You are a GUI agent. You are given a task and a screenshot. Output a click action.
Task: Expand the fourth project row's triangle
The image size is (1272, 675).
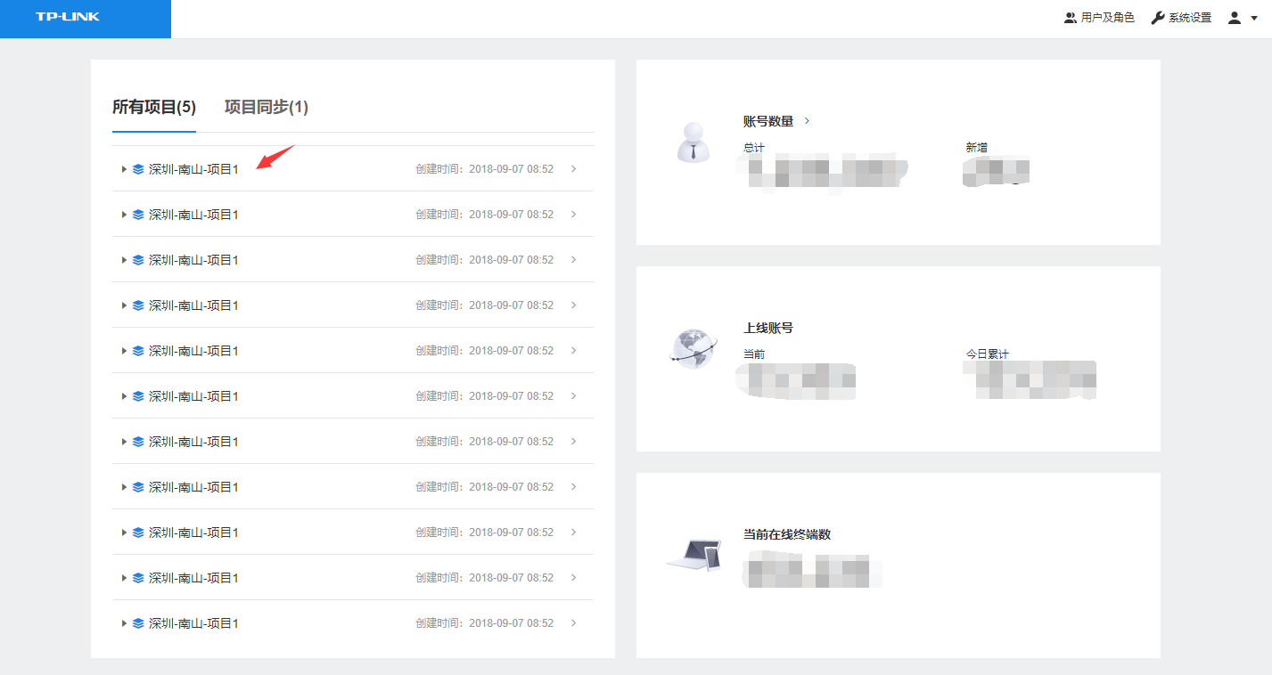124,305
